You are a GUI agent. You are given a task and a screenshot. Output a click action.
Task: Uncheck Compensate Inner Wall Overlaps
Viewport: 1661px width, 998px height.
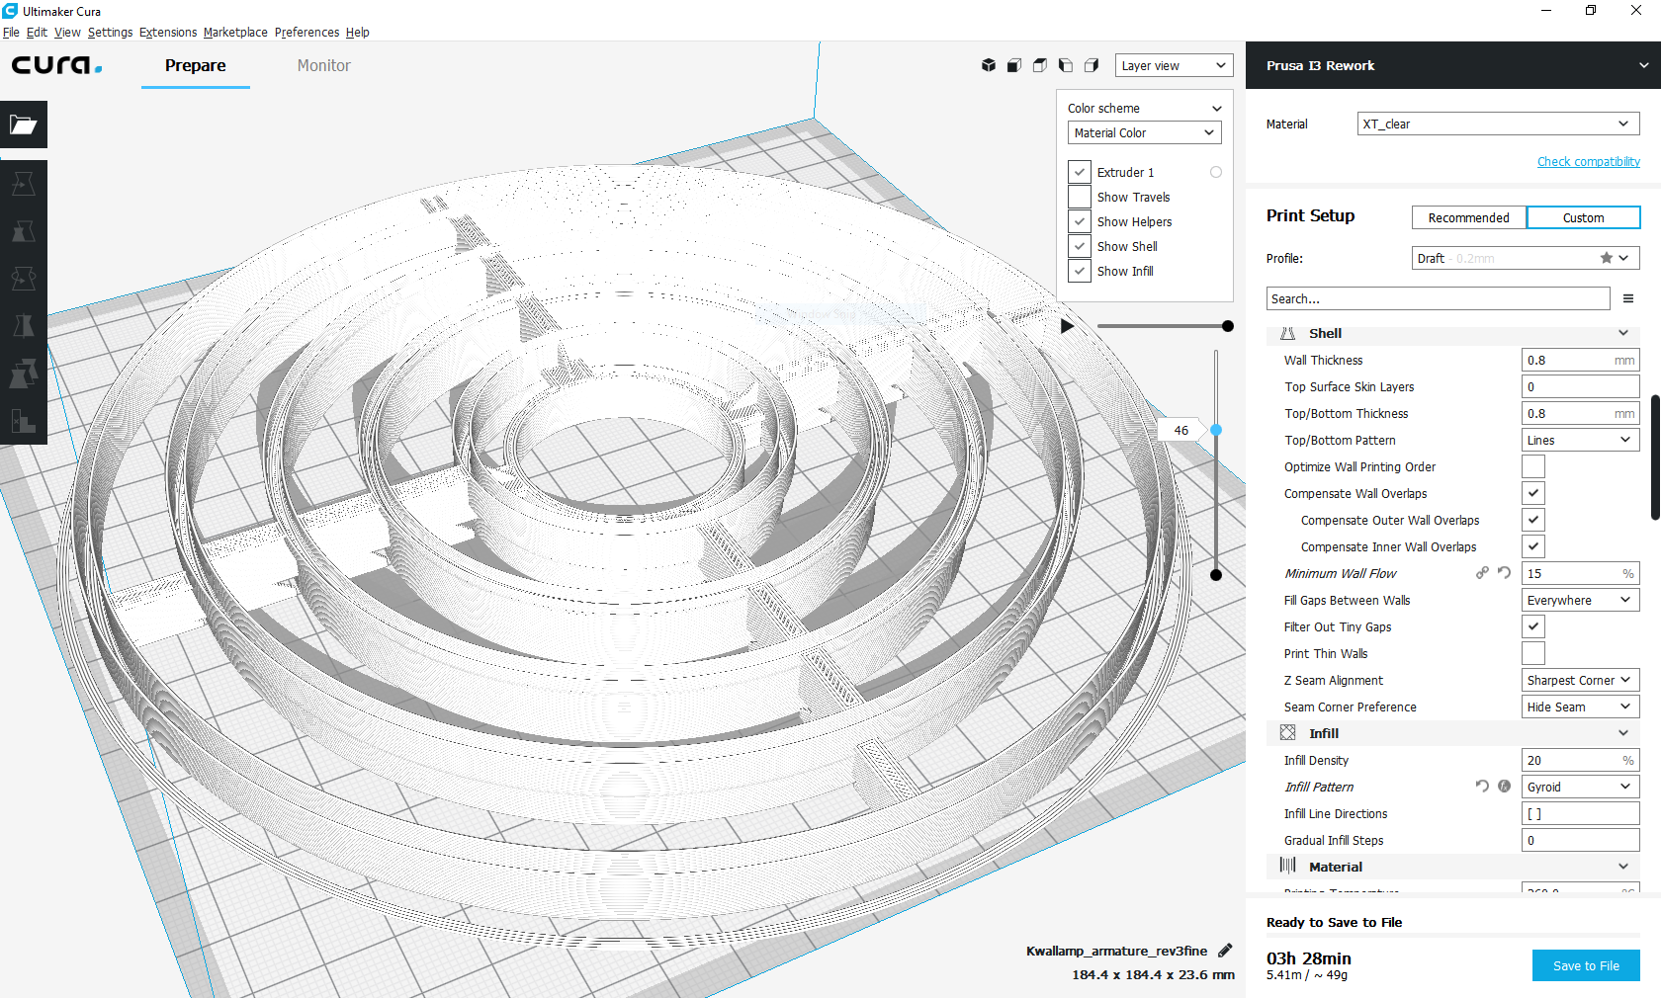[1532, 546]
